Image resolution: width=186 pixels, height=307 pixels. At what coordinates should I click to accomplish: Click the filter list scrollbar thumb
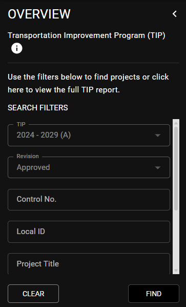(176, 168)
